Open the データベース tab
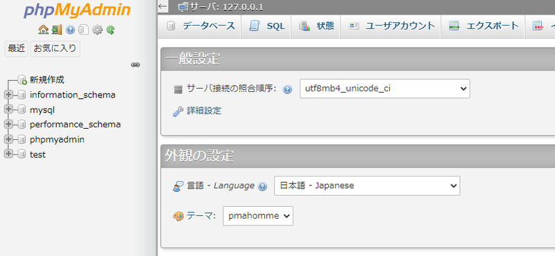The height and width of the screenshot is (256, 555). tap(200, 26)
